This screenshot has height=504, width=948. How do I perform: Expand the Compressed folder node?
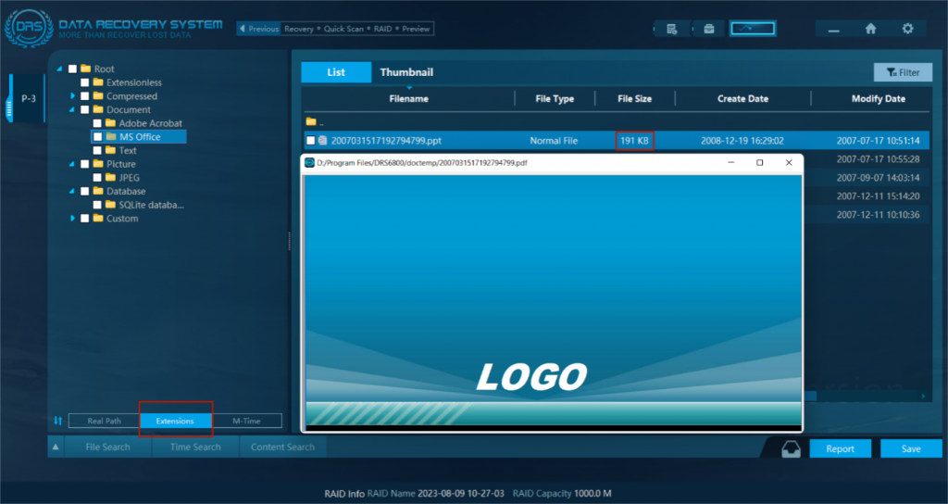point(73,96)
